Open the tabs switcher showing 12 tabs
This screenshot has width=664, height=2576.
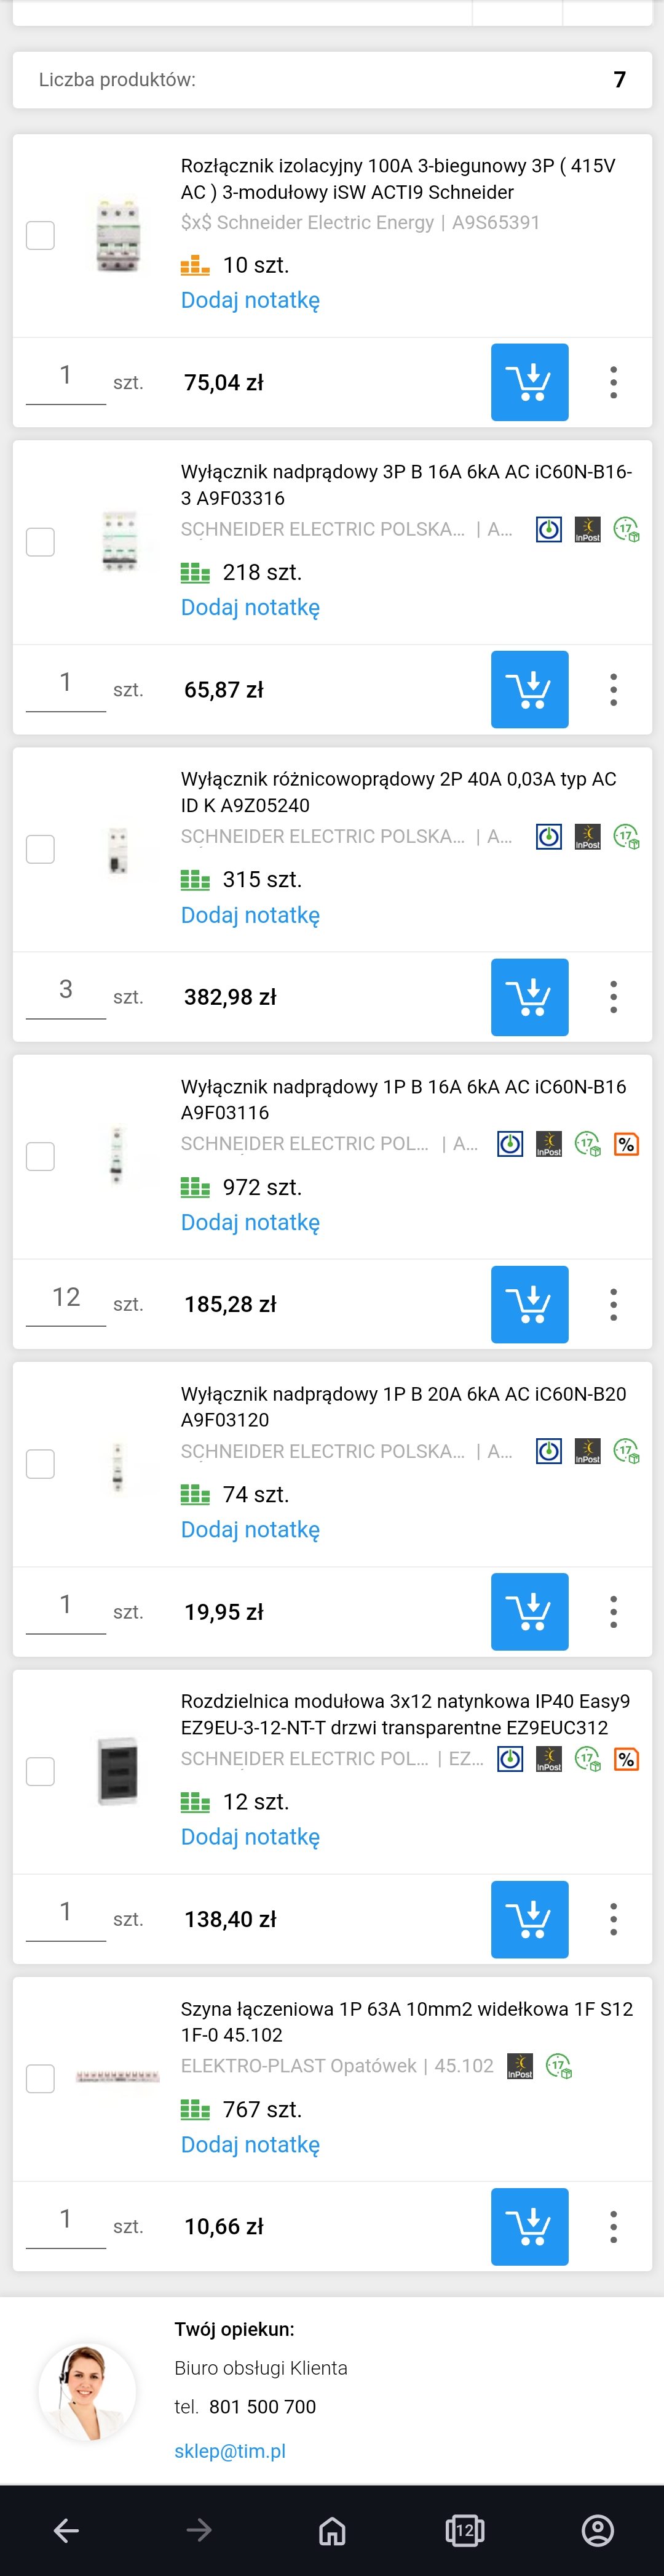tap(464, 2530)
